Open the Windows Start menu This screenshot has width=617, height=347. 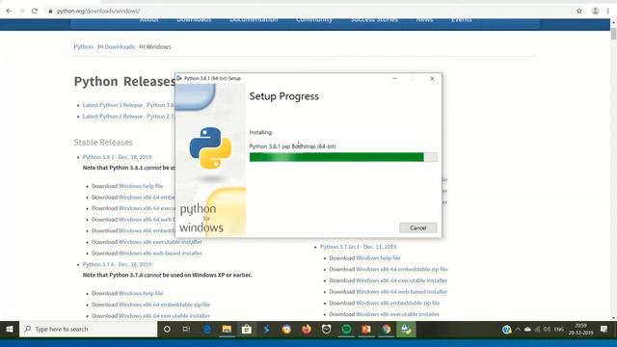pyautogui.click(x=10, y=329)
